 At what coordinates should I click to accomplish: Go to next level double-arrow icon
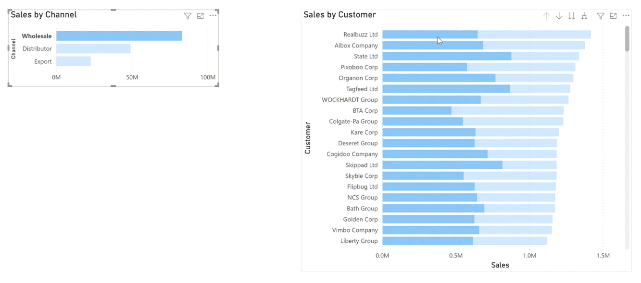point(571,16)
